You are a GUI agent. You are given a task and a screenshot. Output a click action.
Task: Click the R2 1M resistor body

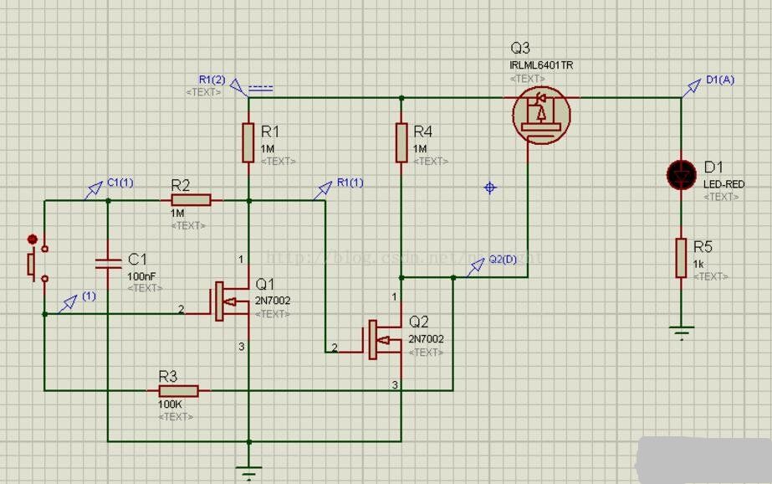point(191,200)
